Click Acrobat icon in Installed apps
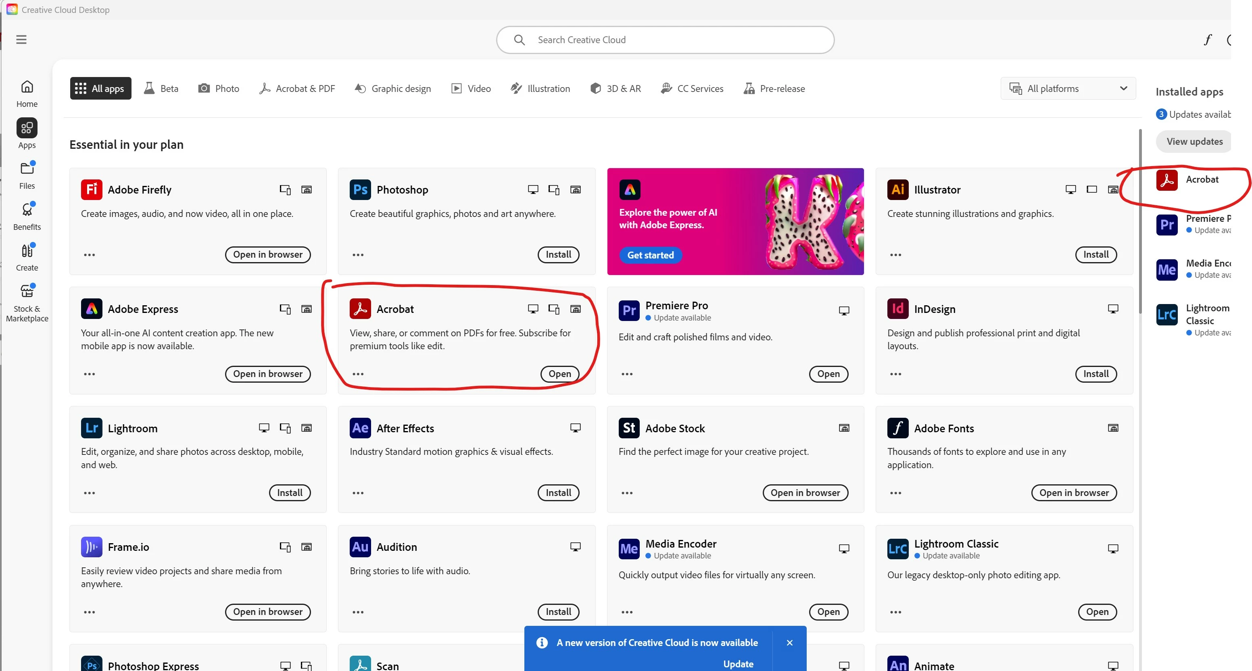 pyautogui.click(x=1166, y=180)
